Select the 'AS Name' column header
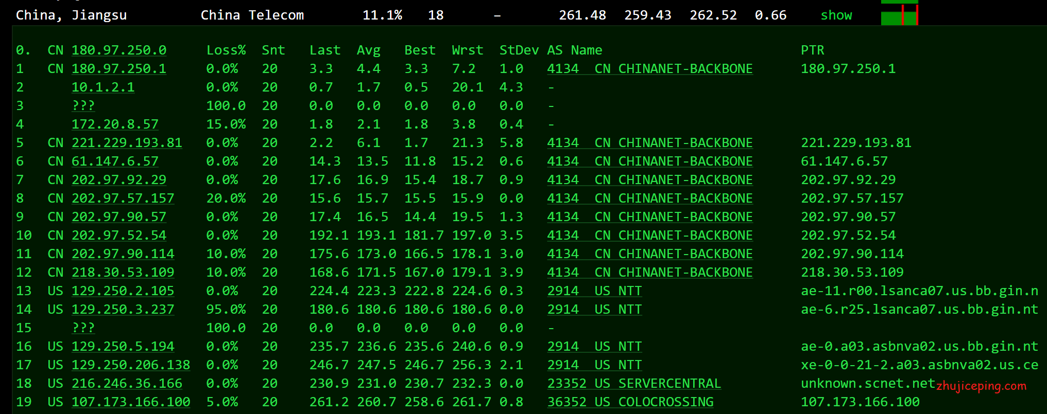This screenshot has width=1047, height=414. pos(575,50)
